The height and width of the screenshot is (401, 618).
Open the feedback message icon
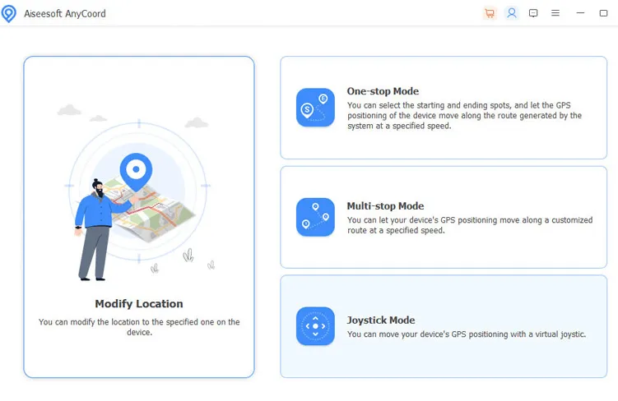(533, 13)
